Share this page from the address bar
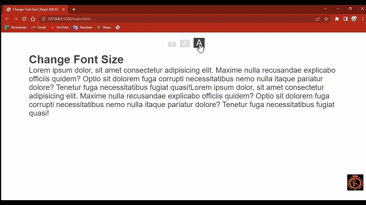Viewport: 366px width, 205px height. pos(317,19)
